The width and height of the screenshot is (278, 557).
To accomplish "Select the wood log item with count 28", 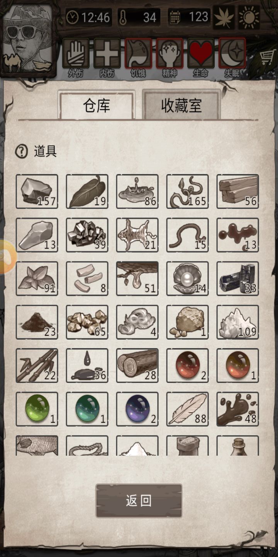I will (x=137, y=366).
